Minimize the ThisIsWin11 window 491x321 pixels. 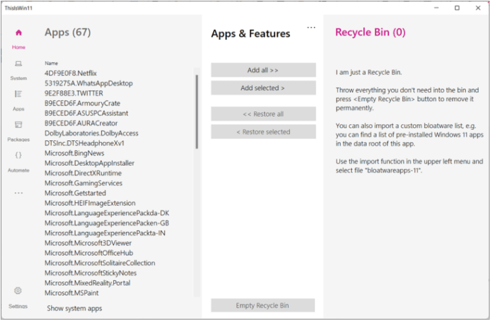tap(437, 8)
